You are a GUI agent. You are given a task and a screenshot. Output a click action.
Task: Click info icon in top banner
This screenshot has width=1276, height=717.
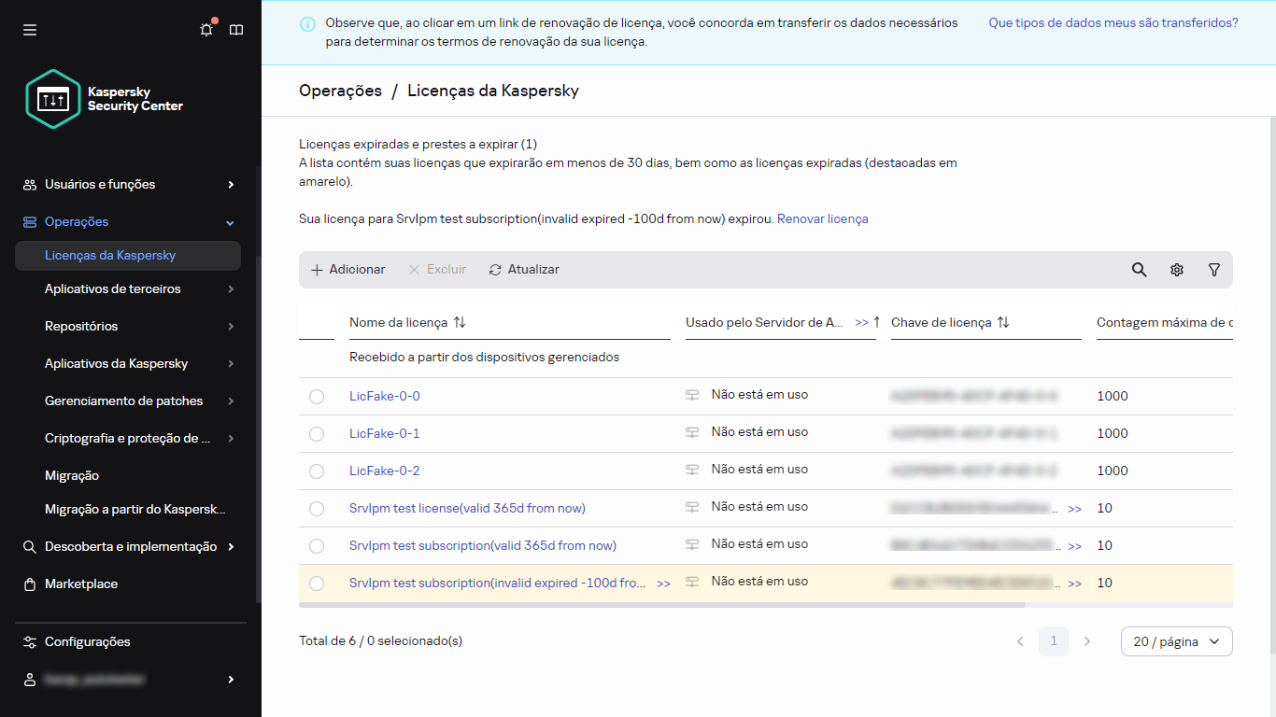tap(307, 23)
